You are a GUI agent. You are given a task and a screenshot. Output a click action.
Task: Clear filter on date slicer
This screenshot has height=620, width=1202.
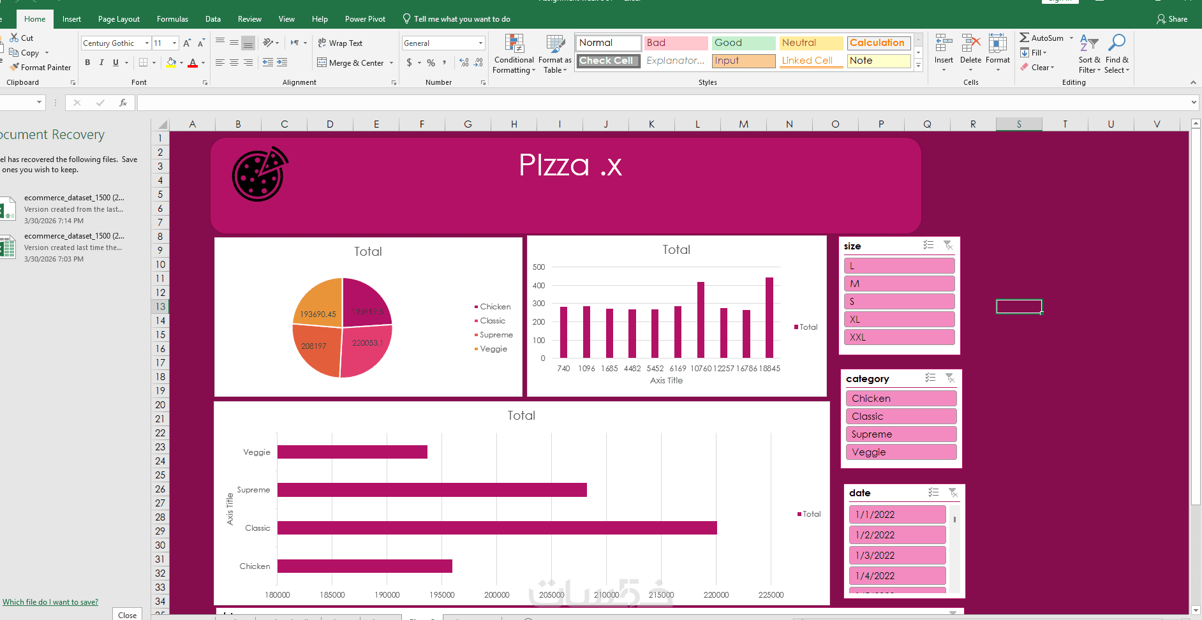tap(953, 492)
